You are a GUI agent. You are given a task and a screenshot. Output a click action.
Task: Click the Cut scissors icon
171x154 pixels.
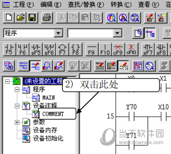[x=62, y=17]
